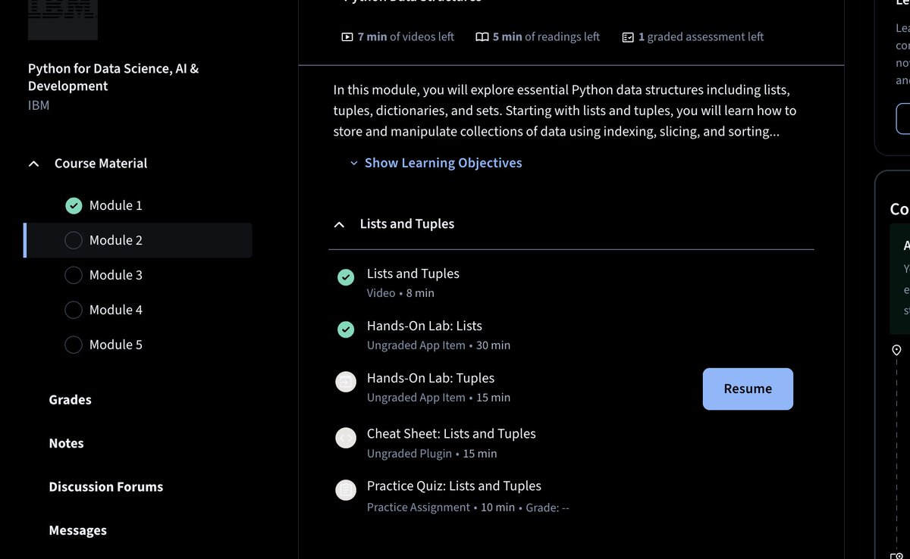The height and width of the screenshot is (559, 910).
Task: Click the green check beside Hands-On Lab: Lists
Action: click(x=346, y=329)
